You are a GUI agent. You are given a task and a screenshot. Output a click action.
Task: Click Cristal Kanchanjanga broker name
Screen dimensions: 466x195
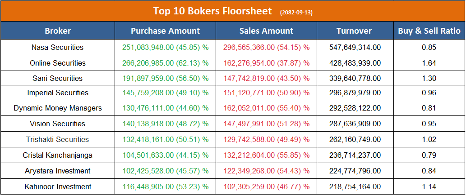58,155
